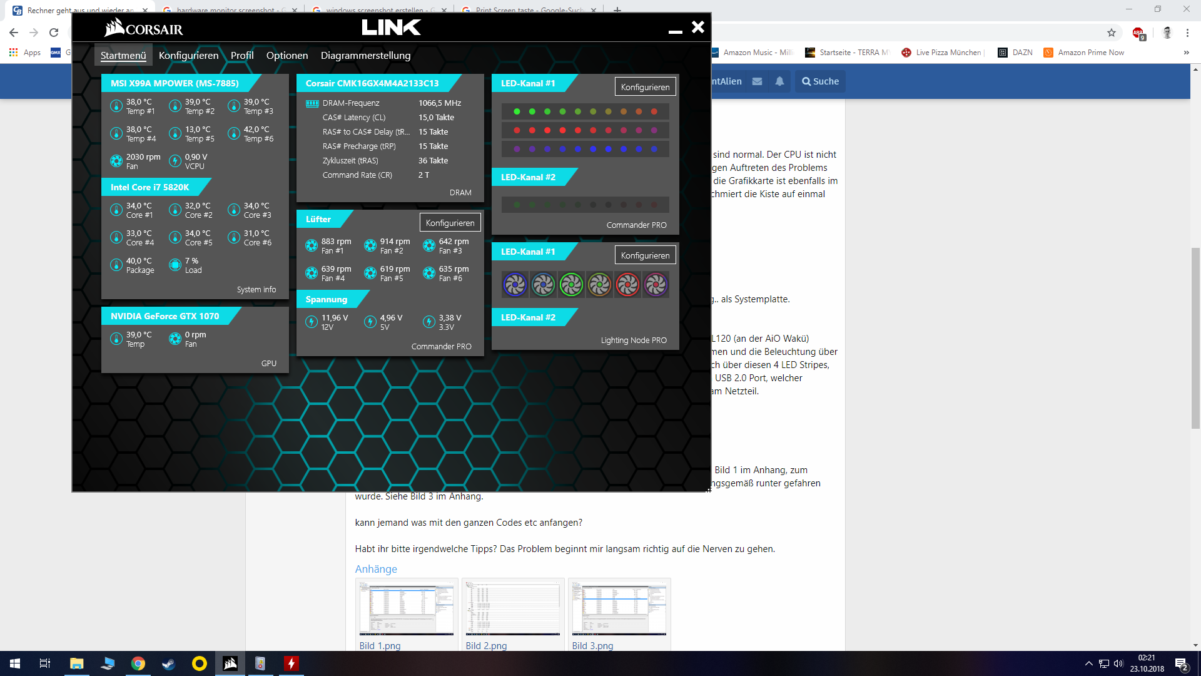Viewport: 1201px width, 676px height.
Task: Open the Konfigurieren menu tab
Action: pyautogui.click(x=188, y=55)
